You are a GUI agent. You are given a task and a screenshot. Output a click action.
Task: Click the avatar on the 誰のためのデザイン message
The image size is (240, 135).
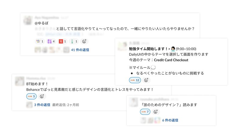tap(133, 102)
